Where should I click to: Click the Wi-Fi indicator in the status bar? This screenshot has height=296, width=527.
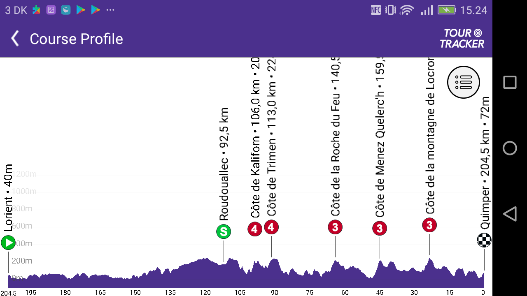(x=406, y=9)
